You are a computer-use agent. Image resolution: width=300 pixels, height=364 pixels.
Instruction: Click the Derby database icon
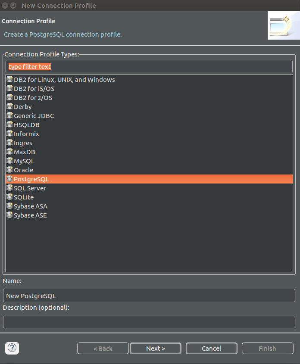tap(9, 106)
